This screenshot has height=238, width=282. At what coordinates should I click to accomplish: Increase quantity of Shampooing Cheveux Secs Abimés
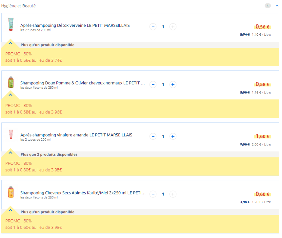(x=173, y=194)
